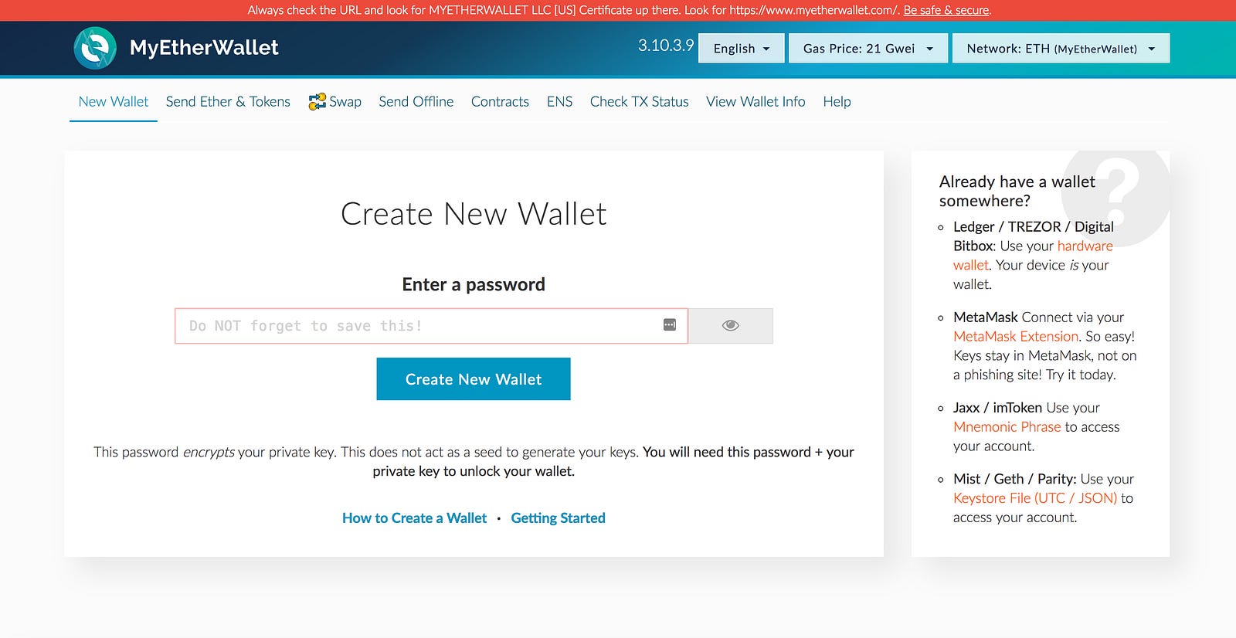Click the password manager icon in field
Viewport: 1236px width, 638px height.
pos(670,325)
